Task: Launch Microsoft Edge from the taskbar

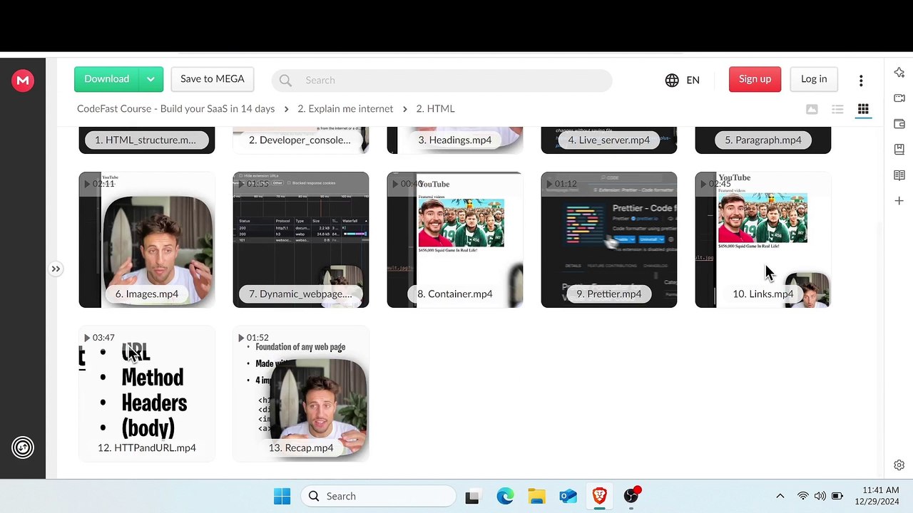Action: (x=505, y=496)
